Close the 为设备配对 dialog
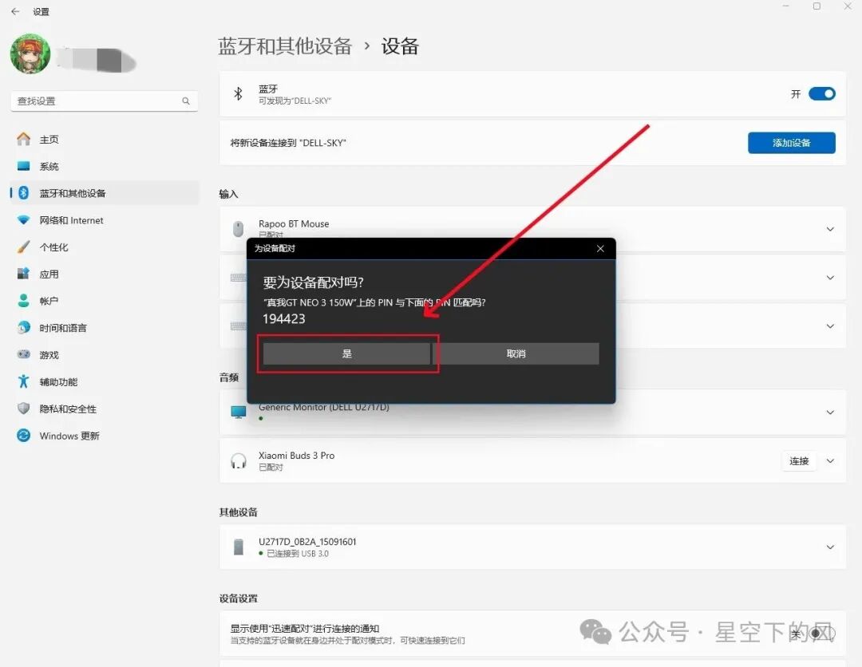Screen dimensions: 862x667 (600, 249)
